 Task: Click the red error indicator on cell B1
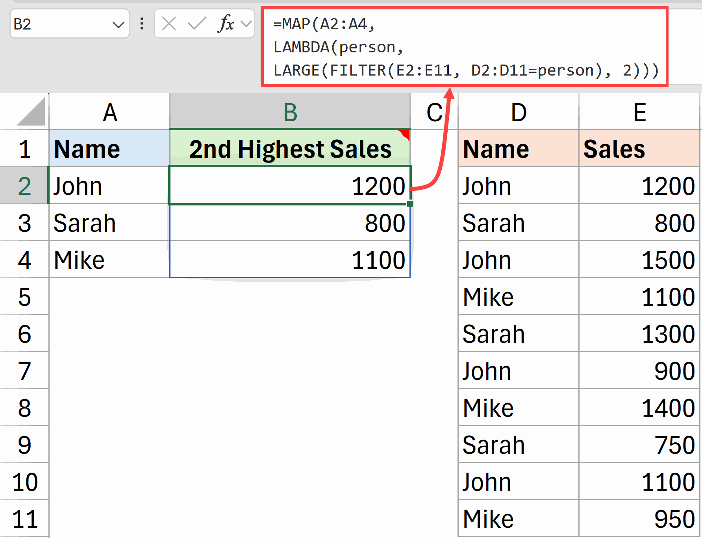coord(406,134)
